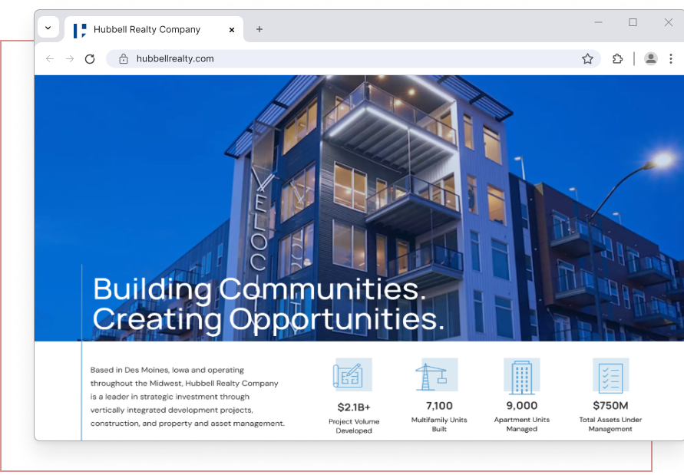Click the "Building Communities." headline
This screenshot has width=684, height=475.
(x=259, y=289)
